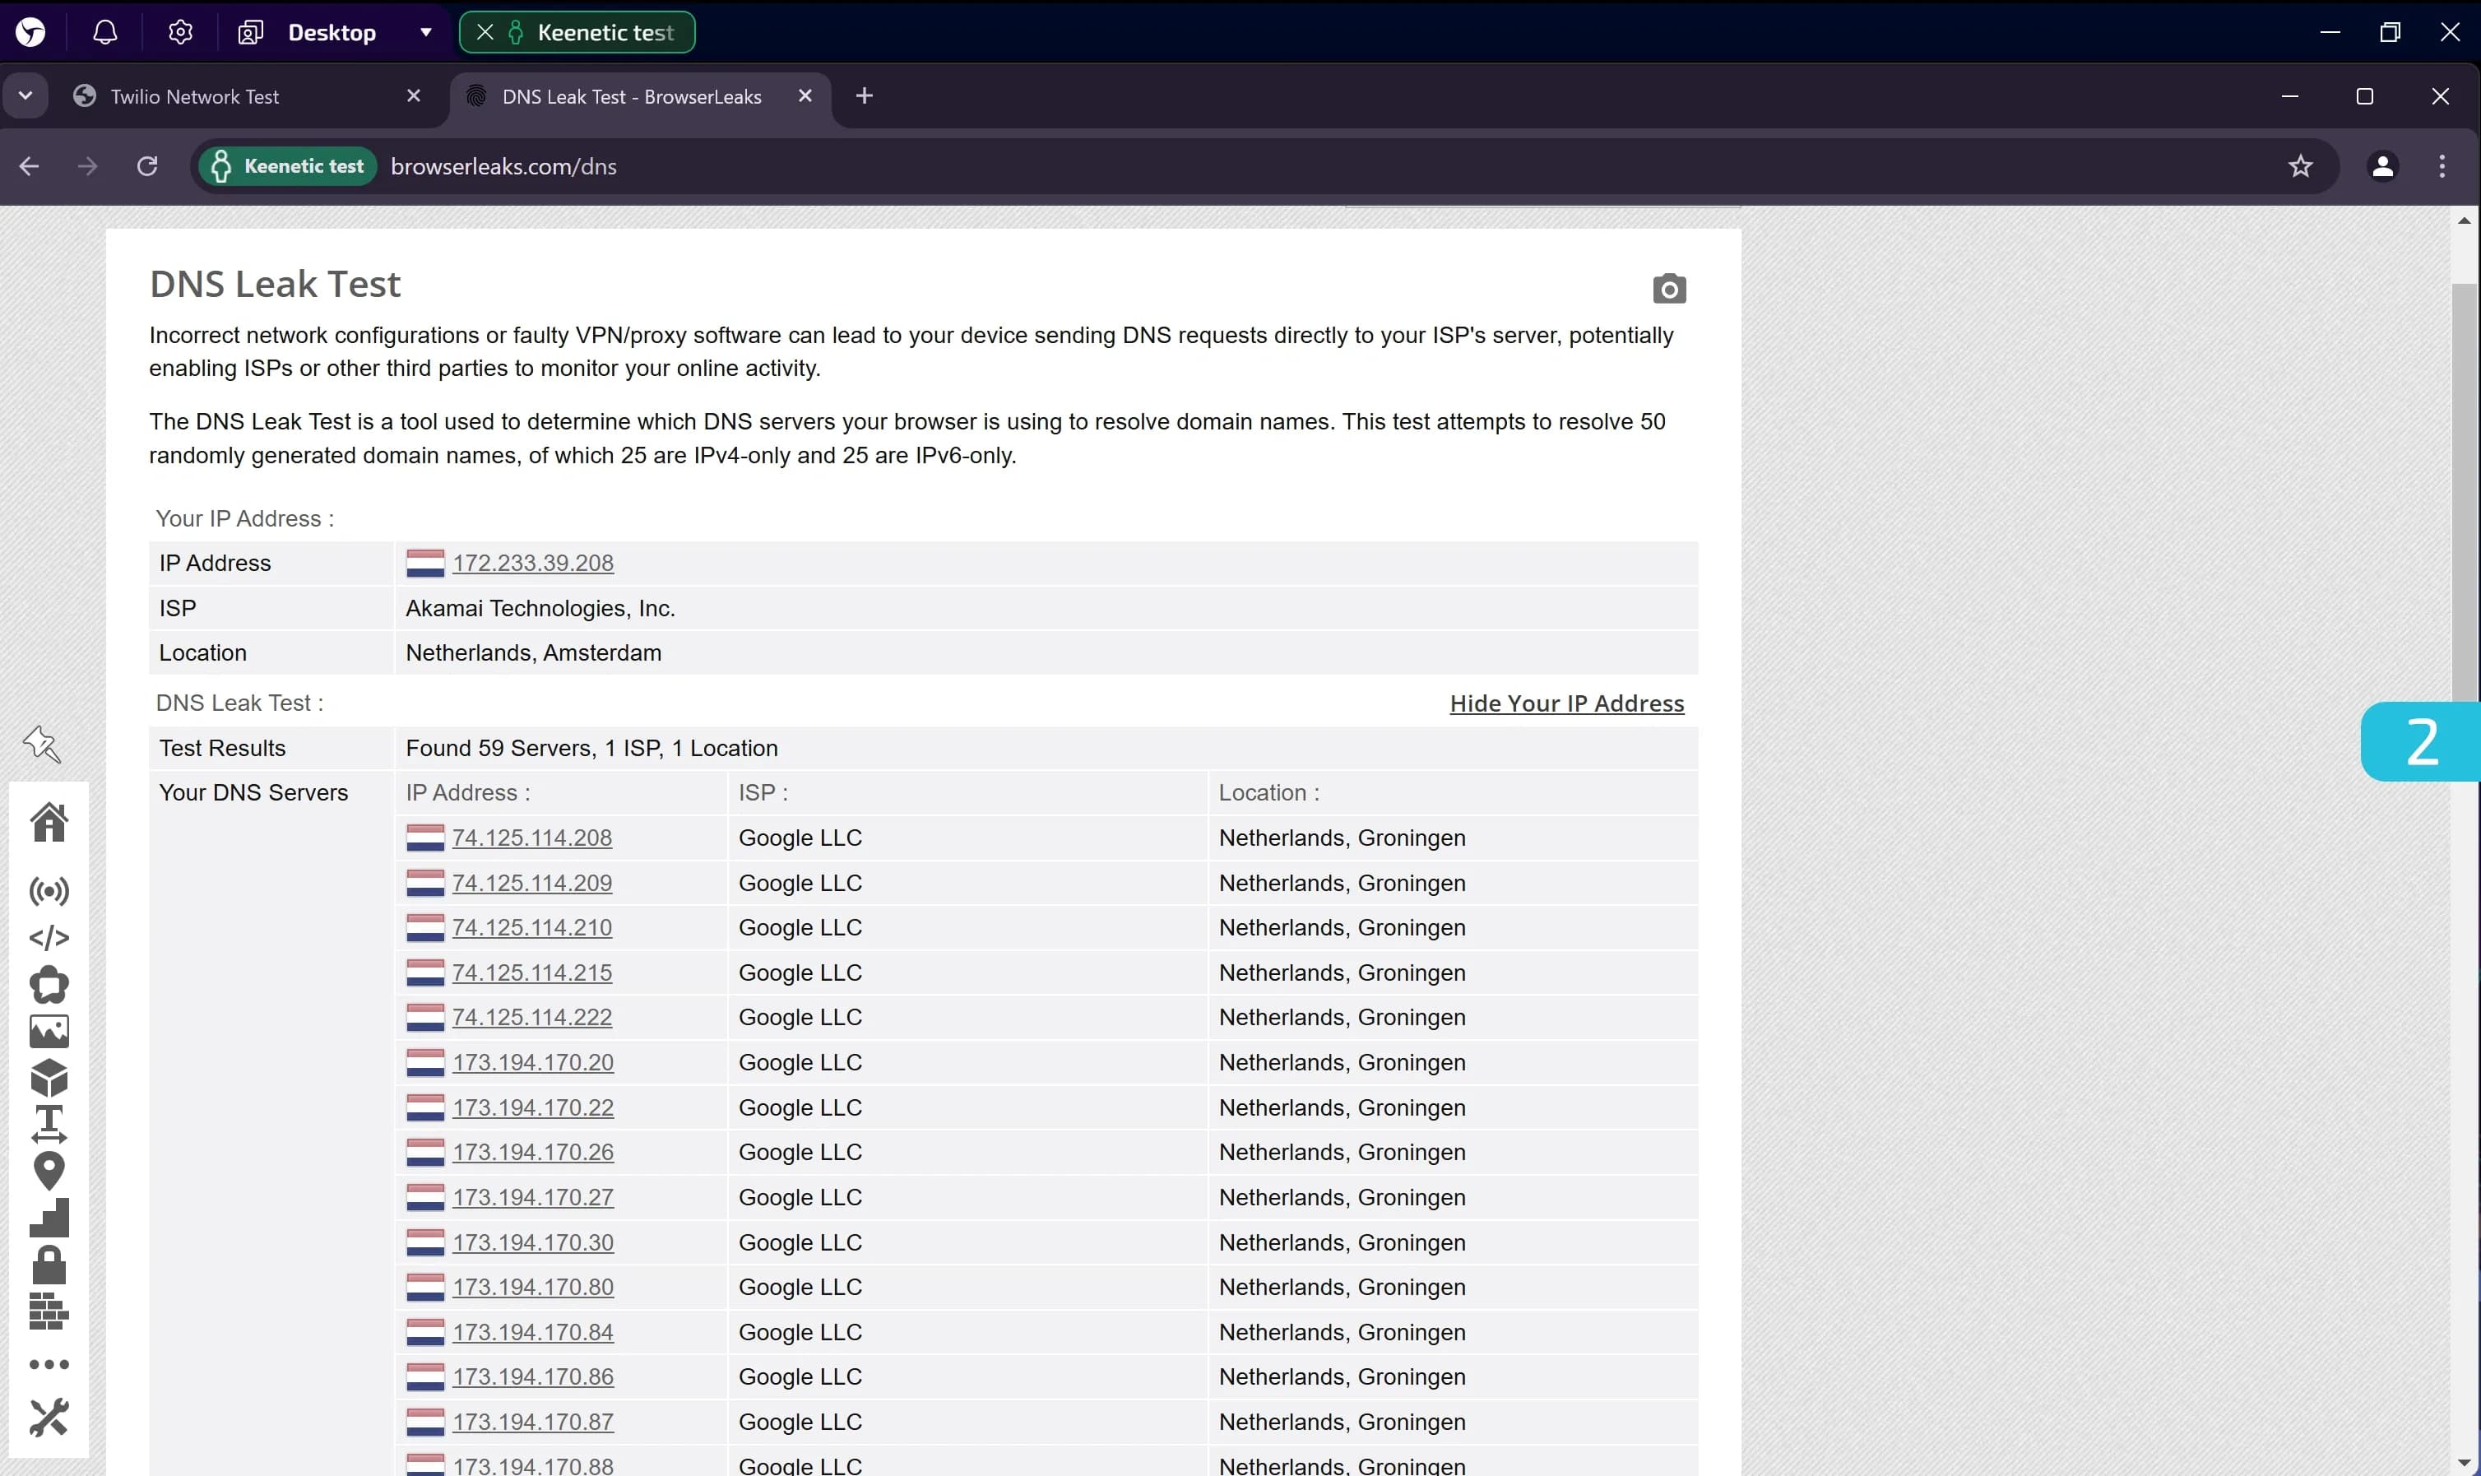This screenshot has width=2481, height=1476.
Task: Open the browser three-dot menu
Action: pyautogui.click(x=2442, y=166)
